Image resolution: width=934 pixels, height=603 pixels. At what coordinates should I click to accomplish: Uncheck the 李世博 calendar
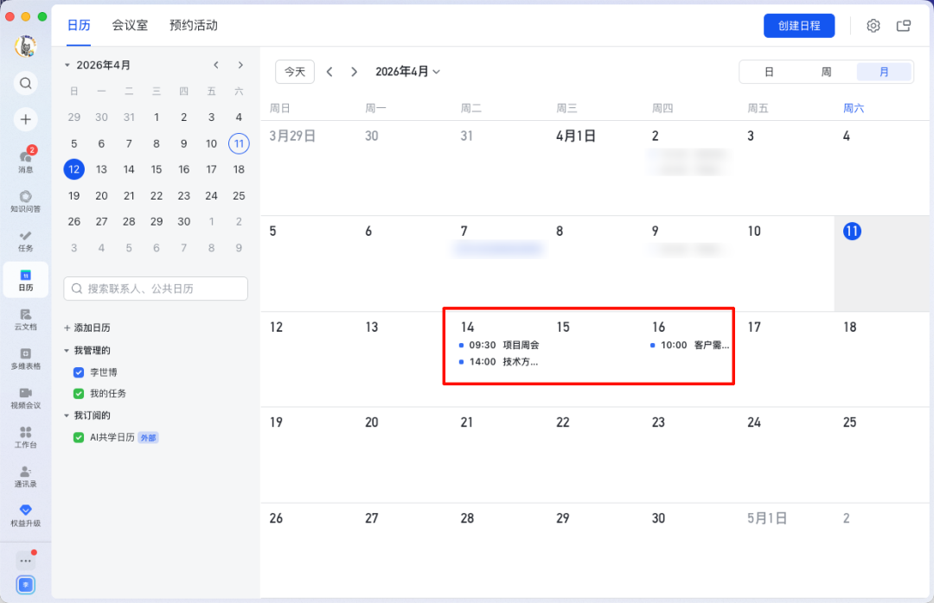[x=78, y=372]
